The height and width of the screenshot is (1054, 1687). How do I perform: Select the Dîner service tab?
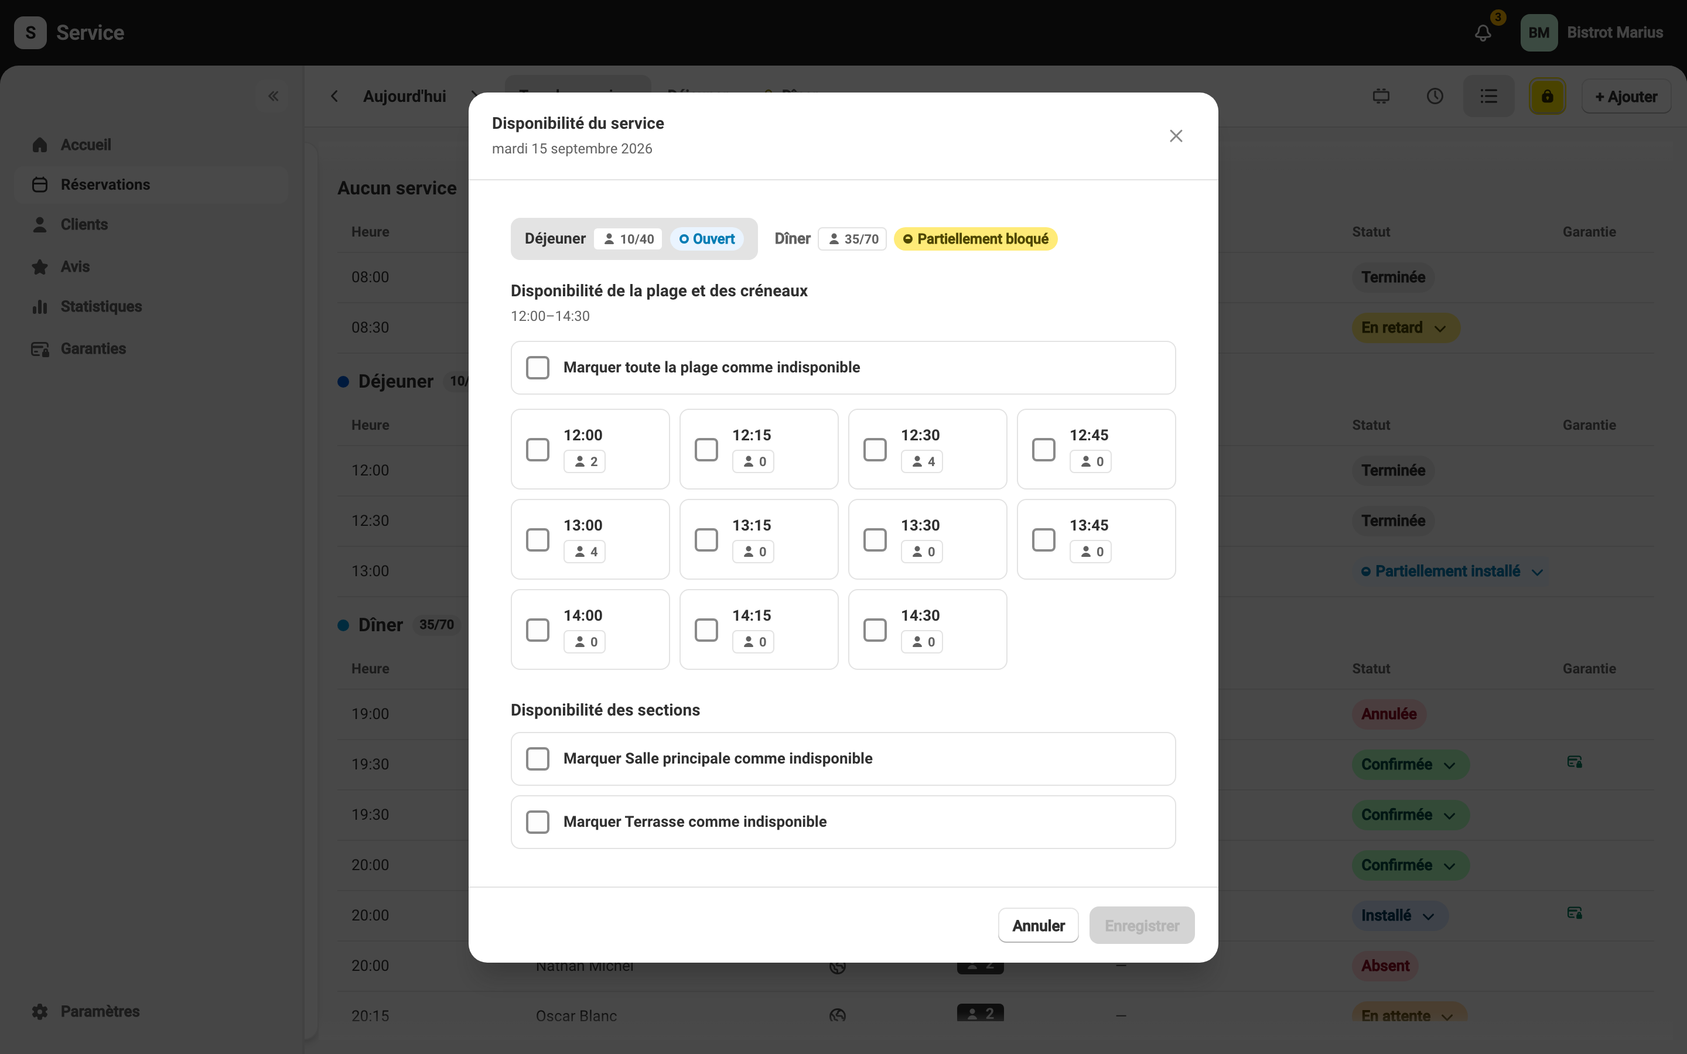point(916,239)
